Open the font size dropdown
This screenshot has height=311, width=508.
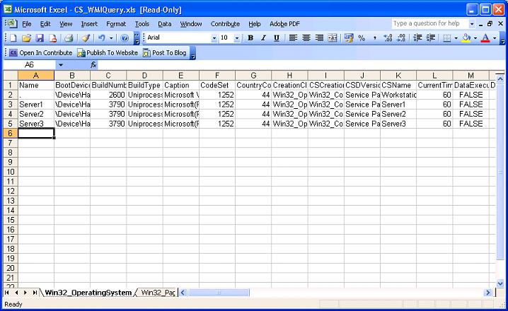(236, 38)
